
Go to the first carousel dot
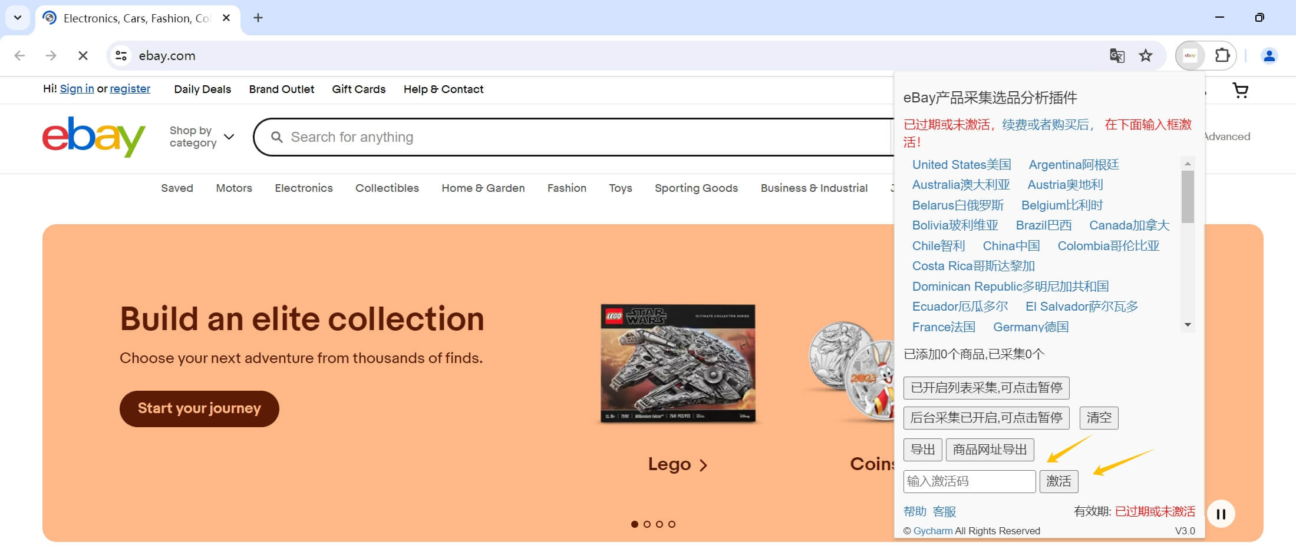click(634, 524)
